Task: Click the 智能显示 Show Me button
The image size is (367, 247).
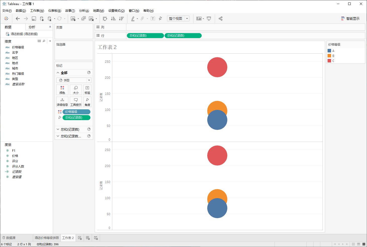Action: pyautogui.click(x=350, y=19)
